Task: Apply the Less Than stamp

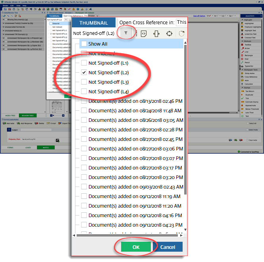Action: (x=247, y=113)
